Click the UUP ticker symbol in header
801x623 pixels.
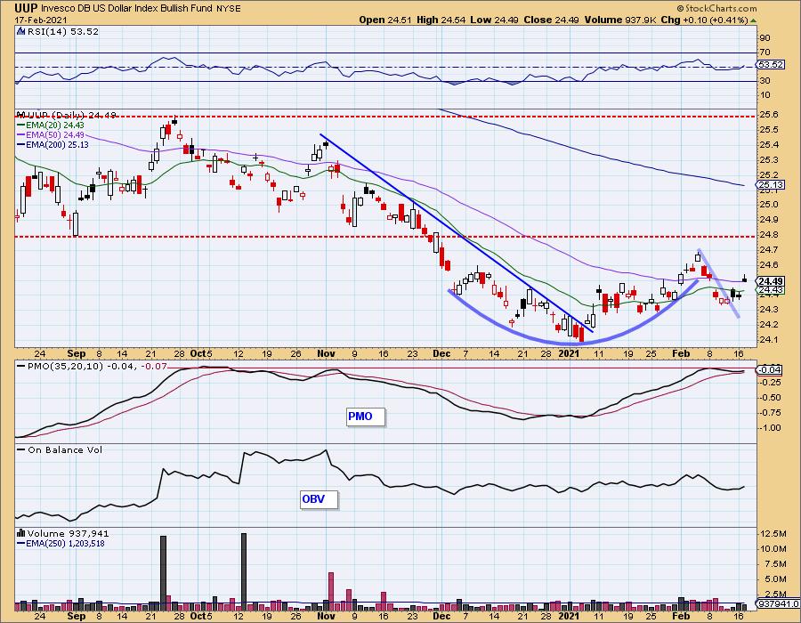(x=26, y=8)
